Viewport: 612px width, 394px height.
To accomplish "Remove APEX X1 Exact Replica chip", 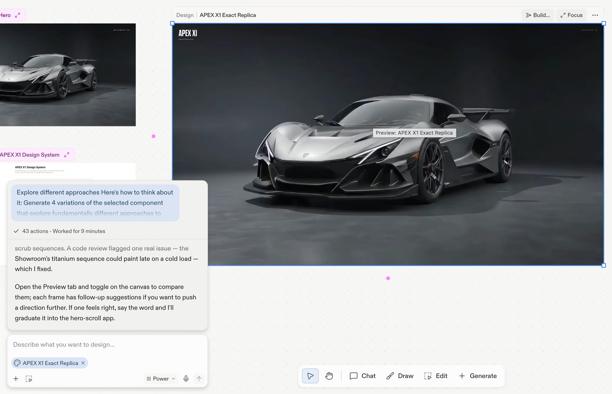I will coord(83,363).
